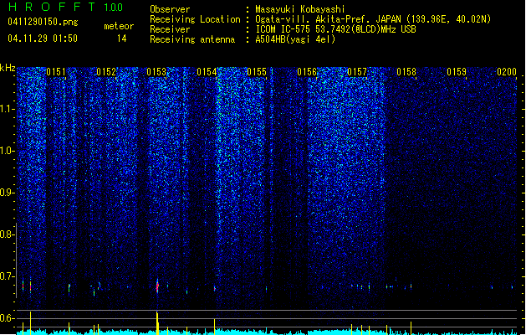Click the kHz axis unit label
The image size is (526, 335).
[8, 68]
